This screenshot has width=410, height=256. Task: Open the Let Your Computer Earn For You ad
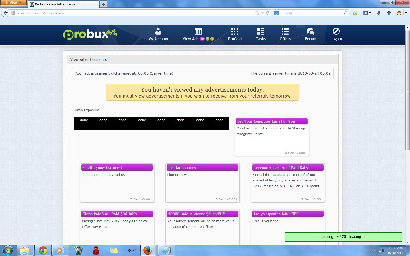coord(272,121)
